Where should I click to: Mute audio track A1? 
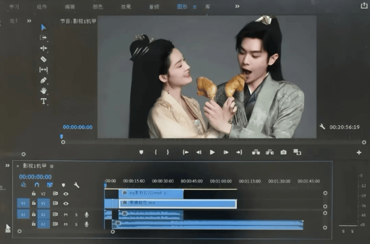pyautogui.click(x=66, y=215)
